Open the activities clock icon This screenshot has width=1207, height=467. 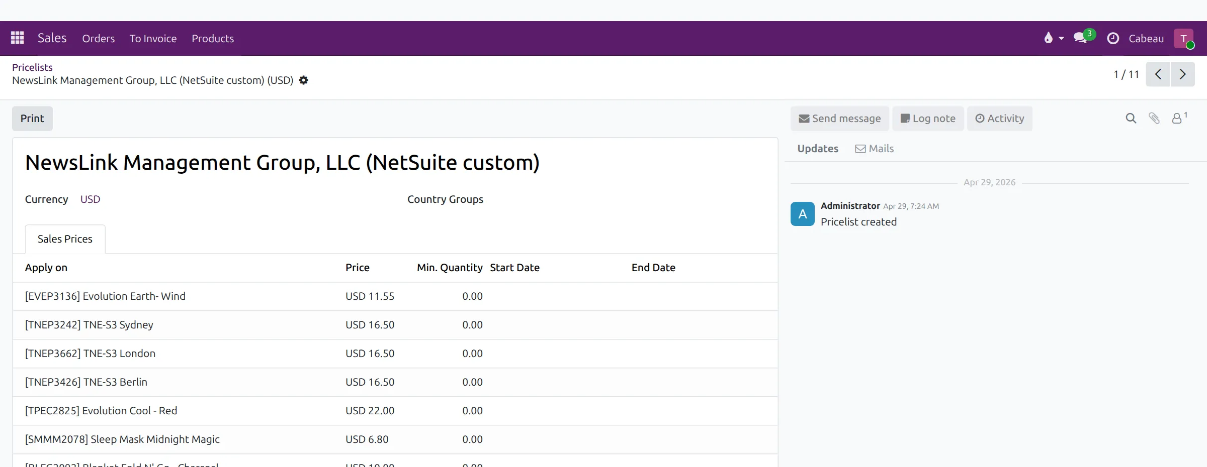1113,38
